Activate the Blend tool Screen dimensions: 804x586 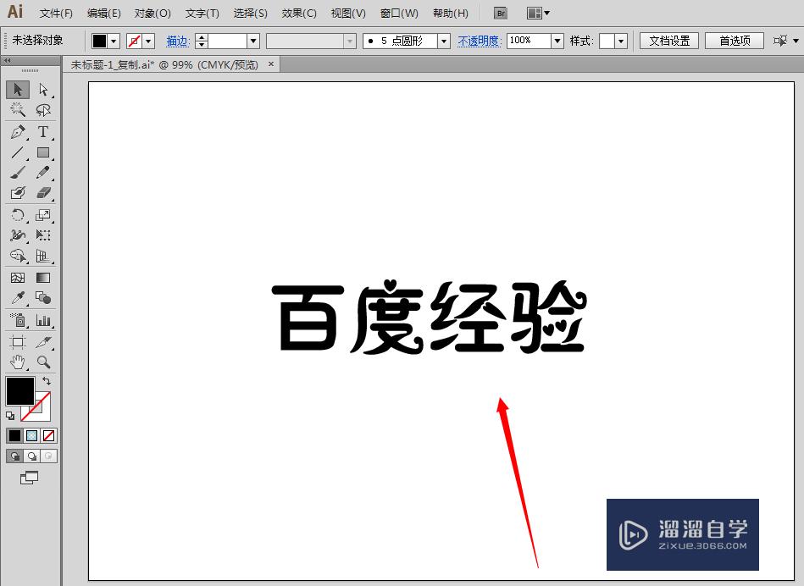43,298
